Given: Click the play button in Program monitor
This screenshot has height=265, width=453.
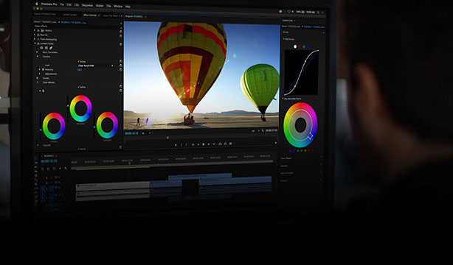Looking at the screenshot, I should coord(204,144).
